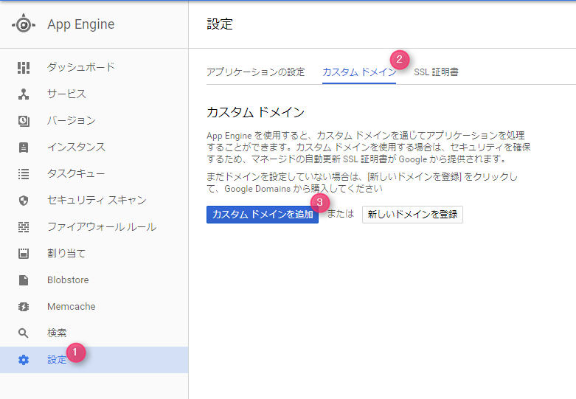Click the Memcache chip icon

coord(24,306)
